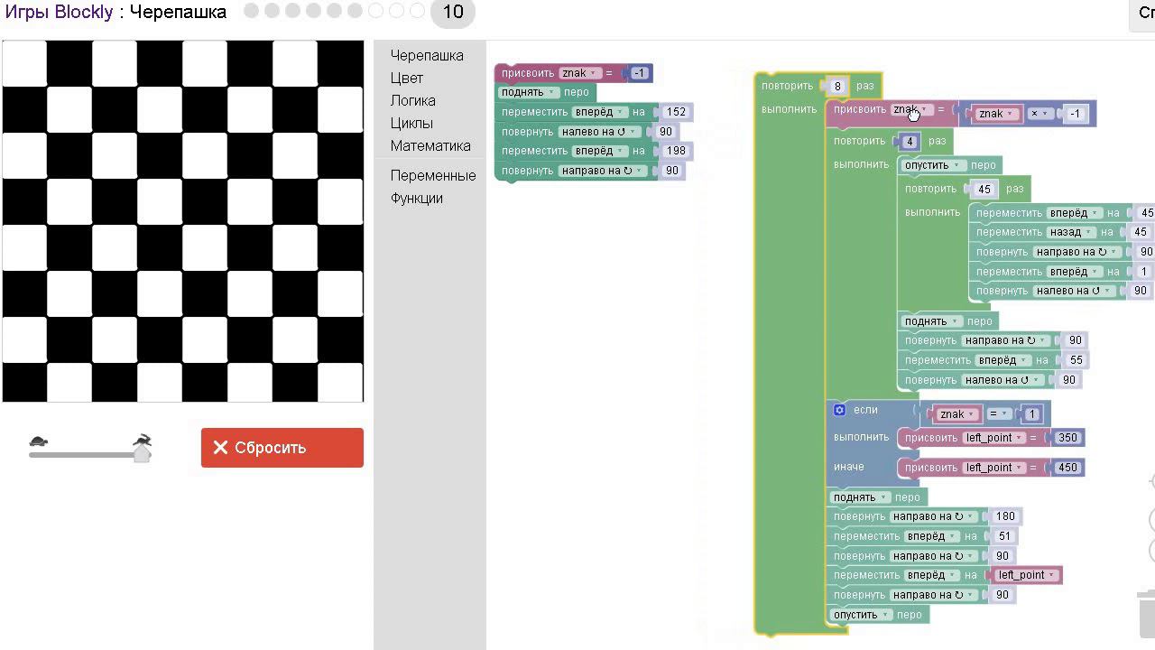Go to level 6 dot

(x=355, y=11)
